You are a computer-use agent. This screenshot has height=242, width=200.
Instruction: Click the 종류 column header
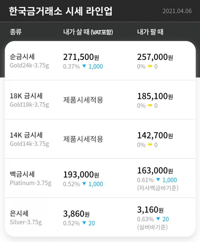click(x=15, y=32)
